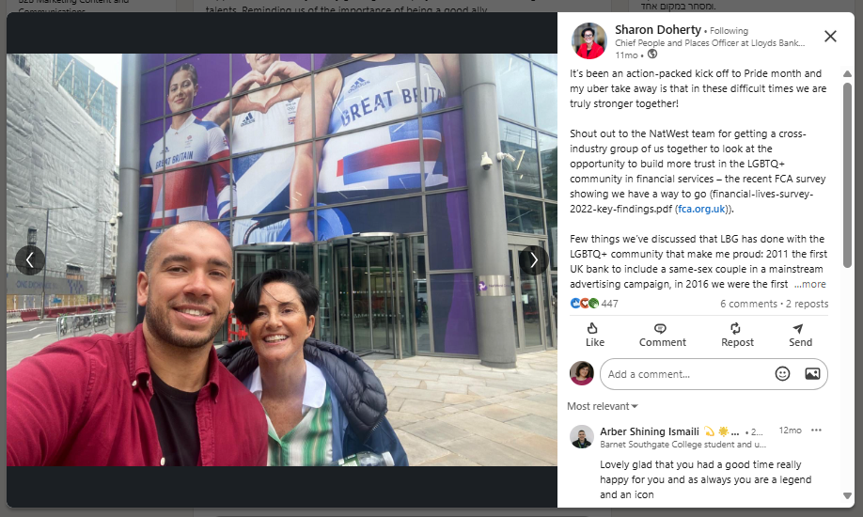
Task: Click the post panel scrollbar down arrow
Action: point(847,495)
